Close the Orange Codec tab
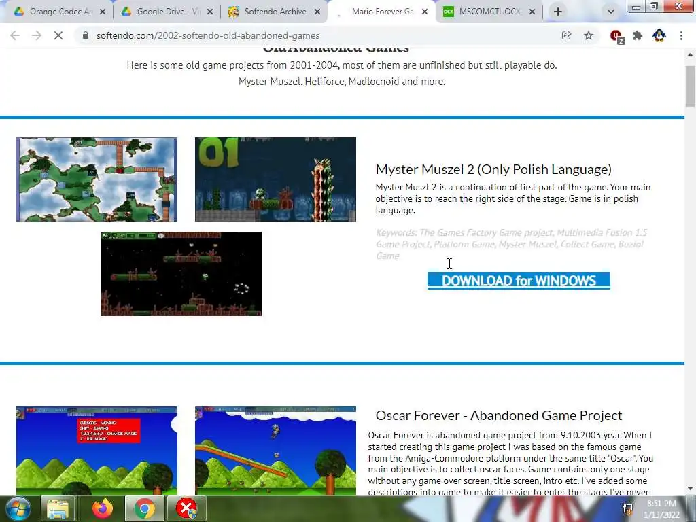 click(103, 12)
